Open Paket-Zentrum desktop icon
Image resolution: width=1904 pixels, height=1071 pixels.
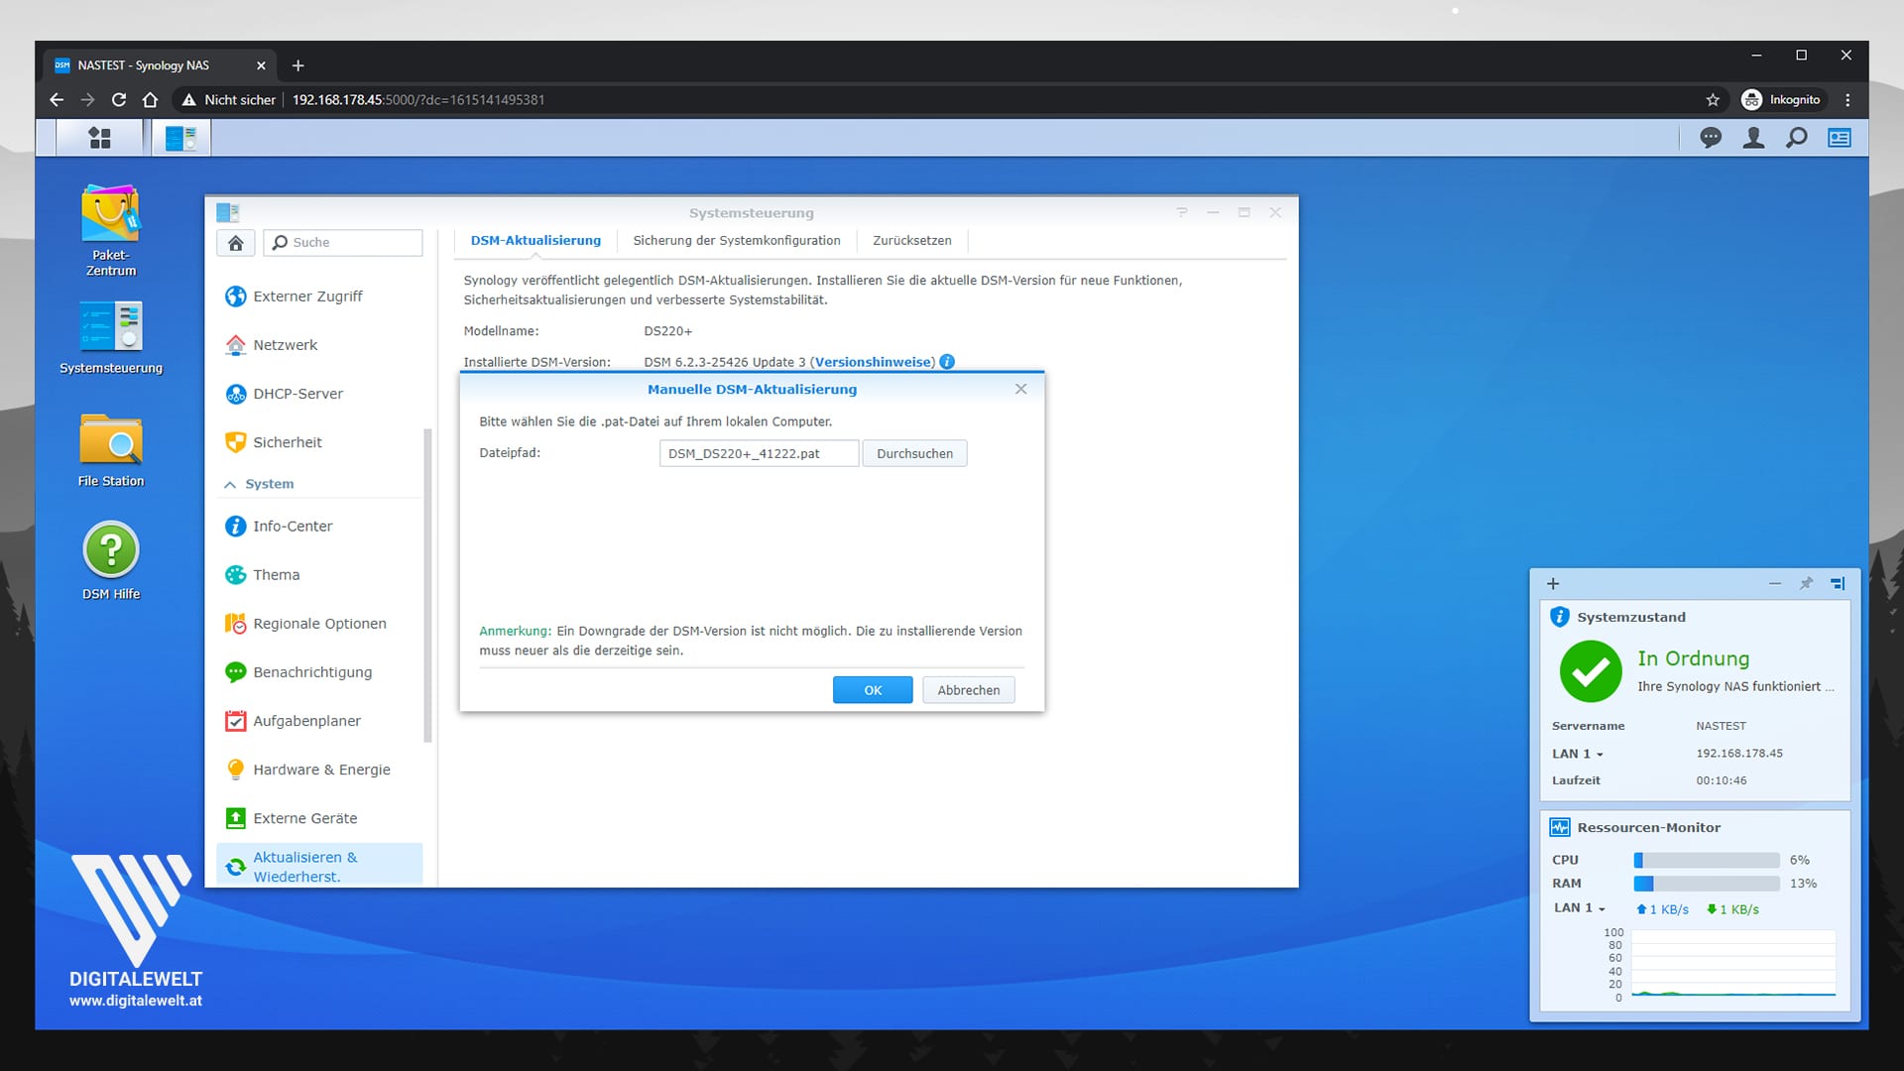point(111,230)
